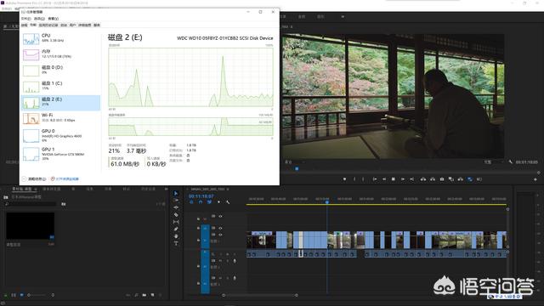Collapse Task Manager with the 简略信息 chevron
This screenshot has height=306, width=544.
(x=24, y=179)
